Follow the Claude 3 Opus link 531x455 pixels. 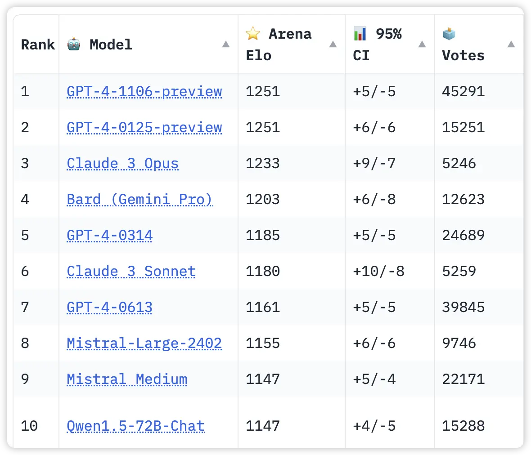[122, 163]
